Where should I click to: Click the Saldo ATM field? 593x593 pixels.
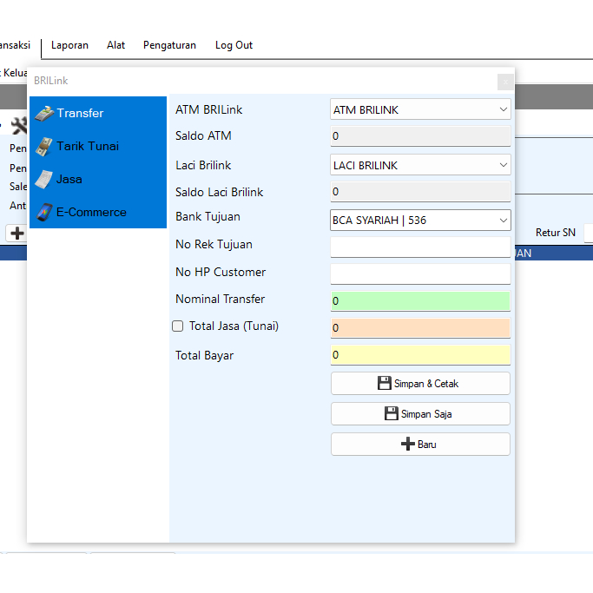coord(420,136)
